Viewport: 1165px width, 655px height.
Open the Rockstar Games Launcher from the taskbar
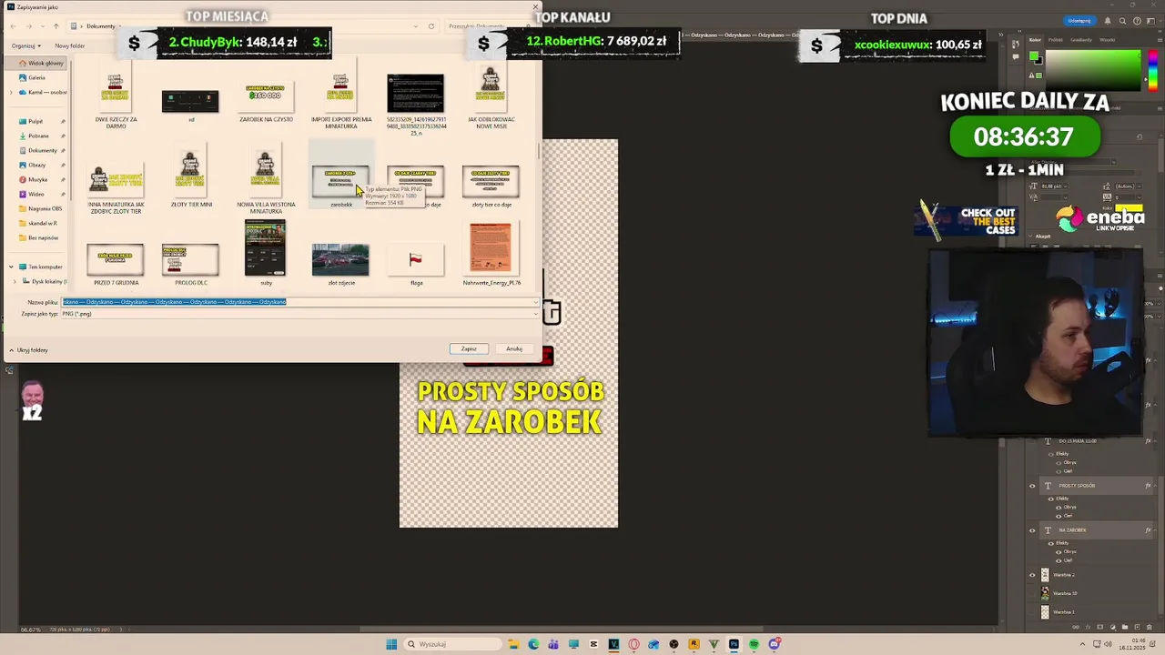pyautogui.click(x=694, y=644)
